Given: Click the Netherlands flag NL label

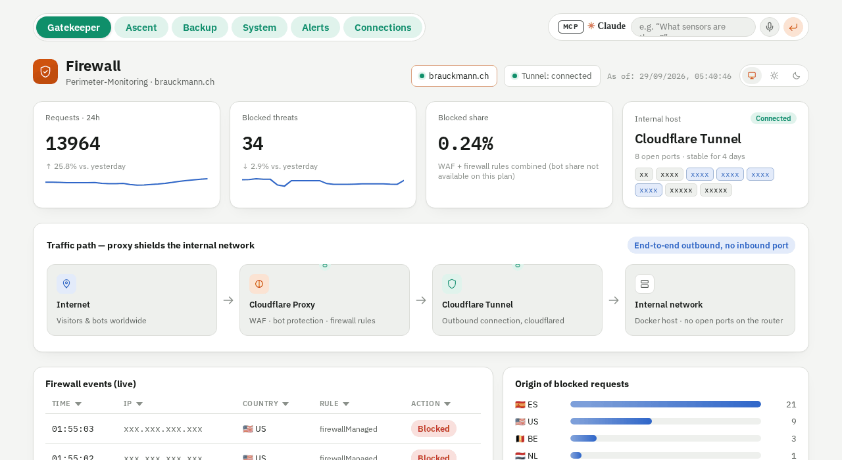Looking at the screenshot, I should (x=526, y=455).
